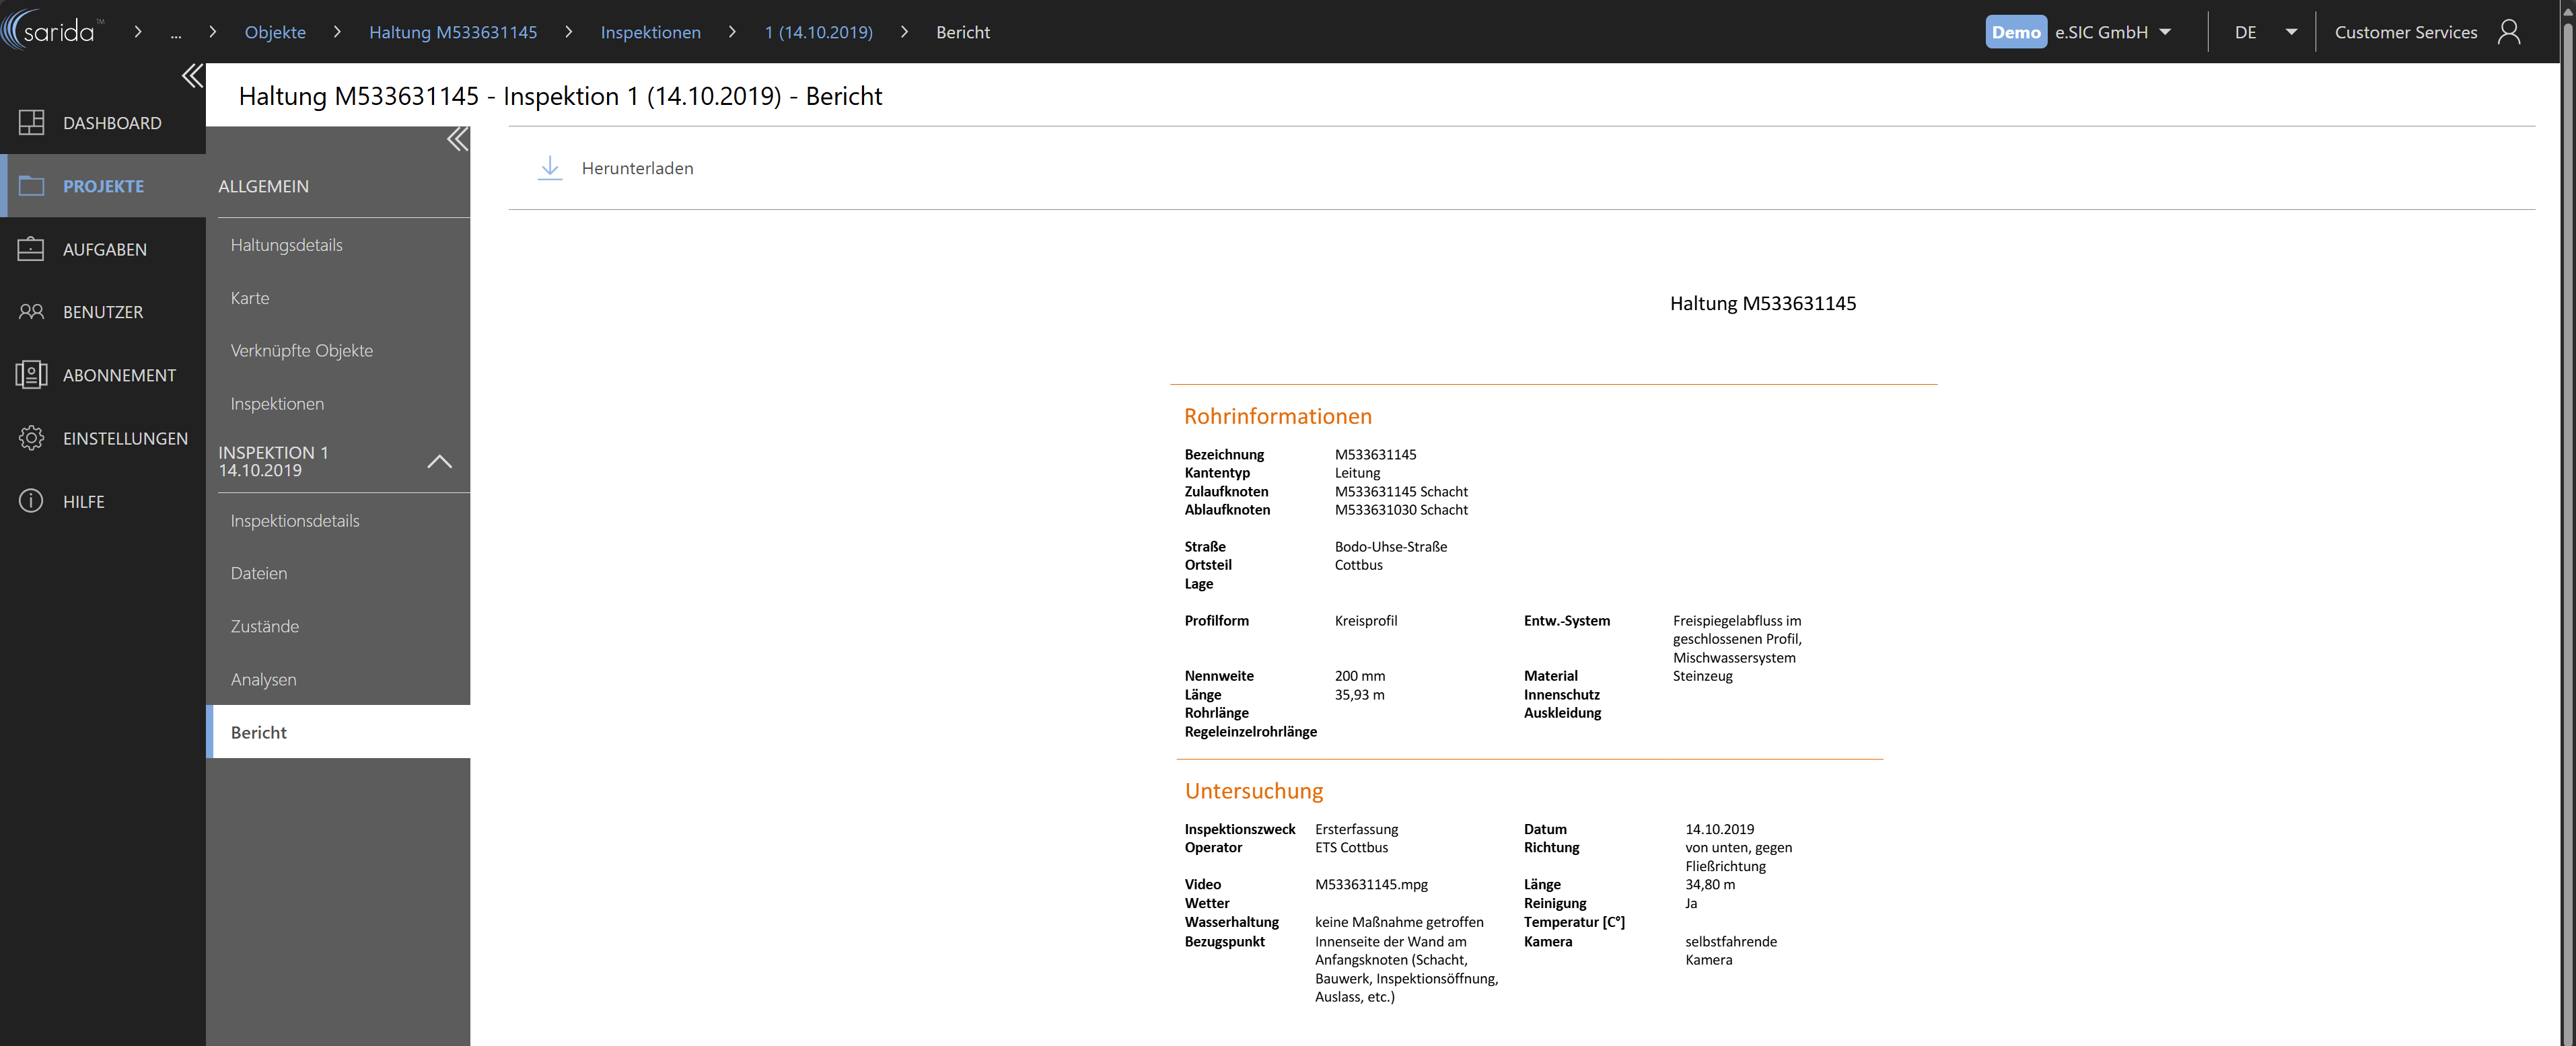Click the Bodo-Uhse-Straße value
Screen dimensions: 2576x1046
(x=1390, y=546)
